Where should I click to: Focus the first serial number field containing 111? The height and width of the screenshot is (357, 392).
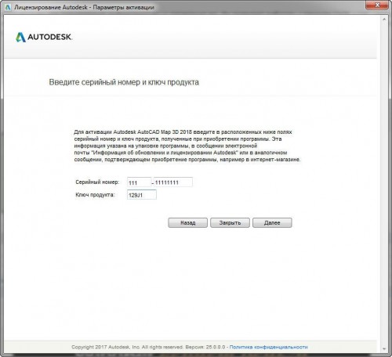[139, 182]
